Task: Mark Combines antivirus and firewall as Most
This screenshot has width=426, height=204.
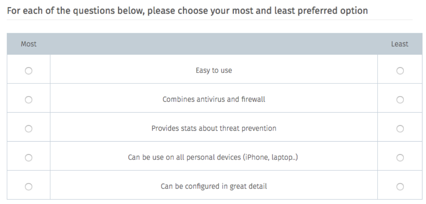Action: click(28, 100)
